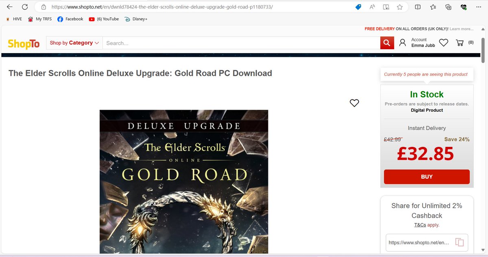Viewport: 488px width, 257px height.
Task: Go back with the browser back arrow
Action: pyautogui.click(x=10, y=7)
